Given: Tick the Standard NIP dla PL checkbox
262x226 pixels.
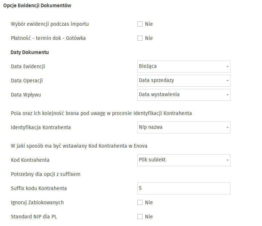Looking at the screenshot, I should click(140, 217).
